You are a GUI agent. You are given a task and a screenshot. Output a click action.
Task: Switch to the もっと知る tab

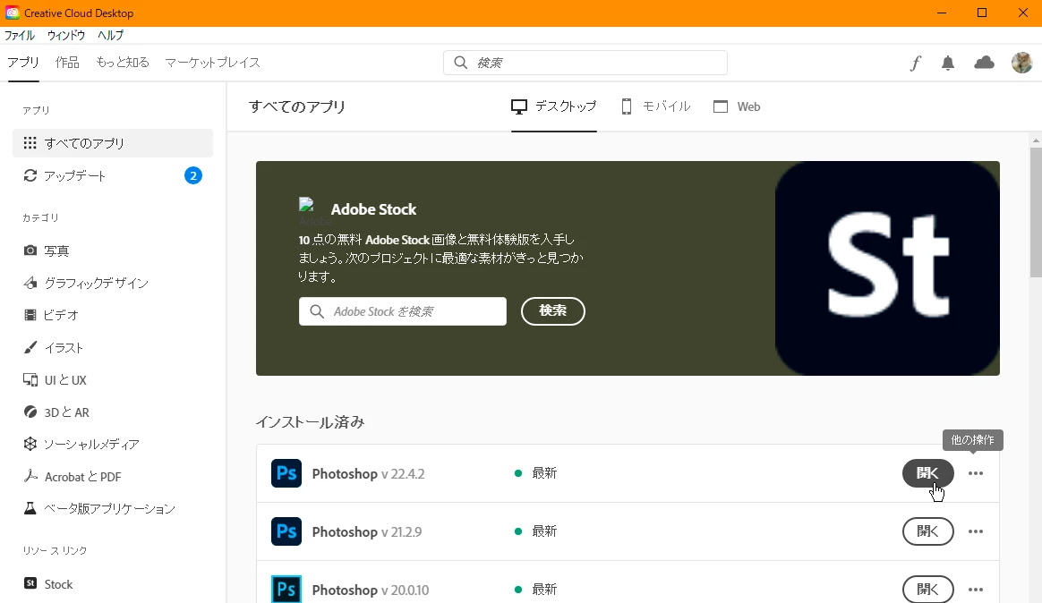coord(123,63)
